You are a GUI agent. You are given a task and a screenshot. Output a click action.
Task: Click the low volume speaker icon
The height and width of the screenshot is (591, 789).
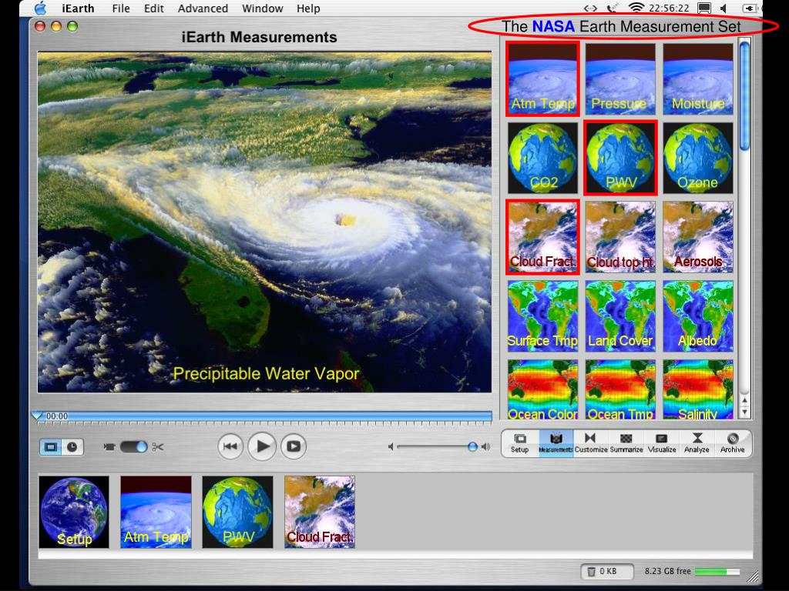(391, 446)
